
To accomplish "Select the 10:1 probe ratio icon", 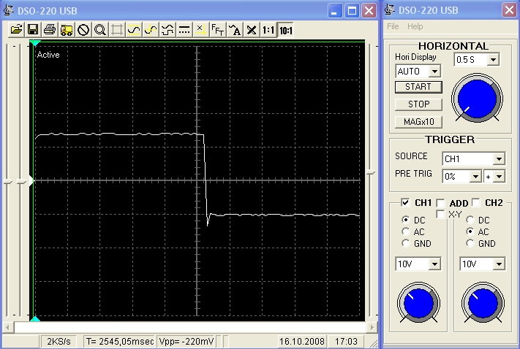I will pyautogui.click(x=286, y=30).
